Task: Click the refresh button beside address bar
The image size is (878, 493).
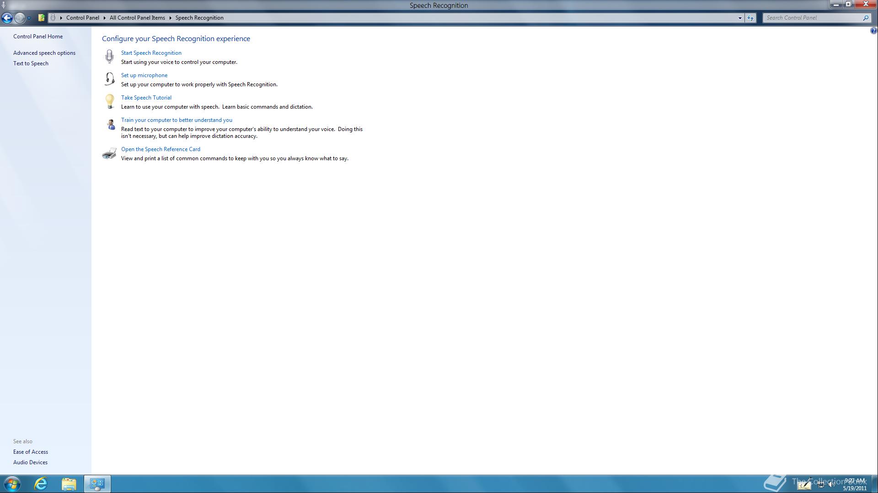Action: click(750, 18)
